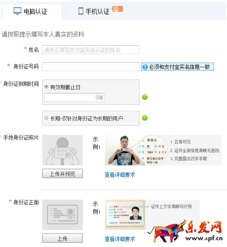Click the 上传 button for ID front
227x247 pixels.
pyautogui.click(x=63, y=238)
